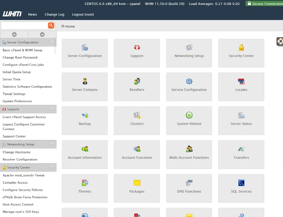283x217 pixels.
Task: Open DNS Functions tile icon
Action: coord(189,183)
